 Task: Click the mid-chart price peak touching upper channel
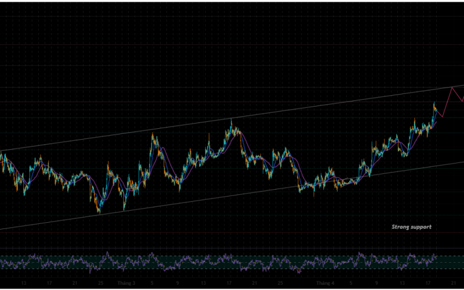pyautogui.click(x=231, y=119)
